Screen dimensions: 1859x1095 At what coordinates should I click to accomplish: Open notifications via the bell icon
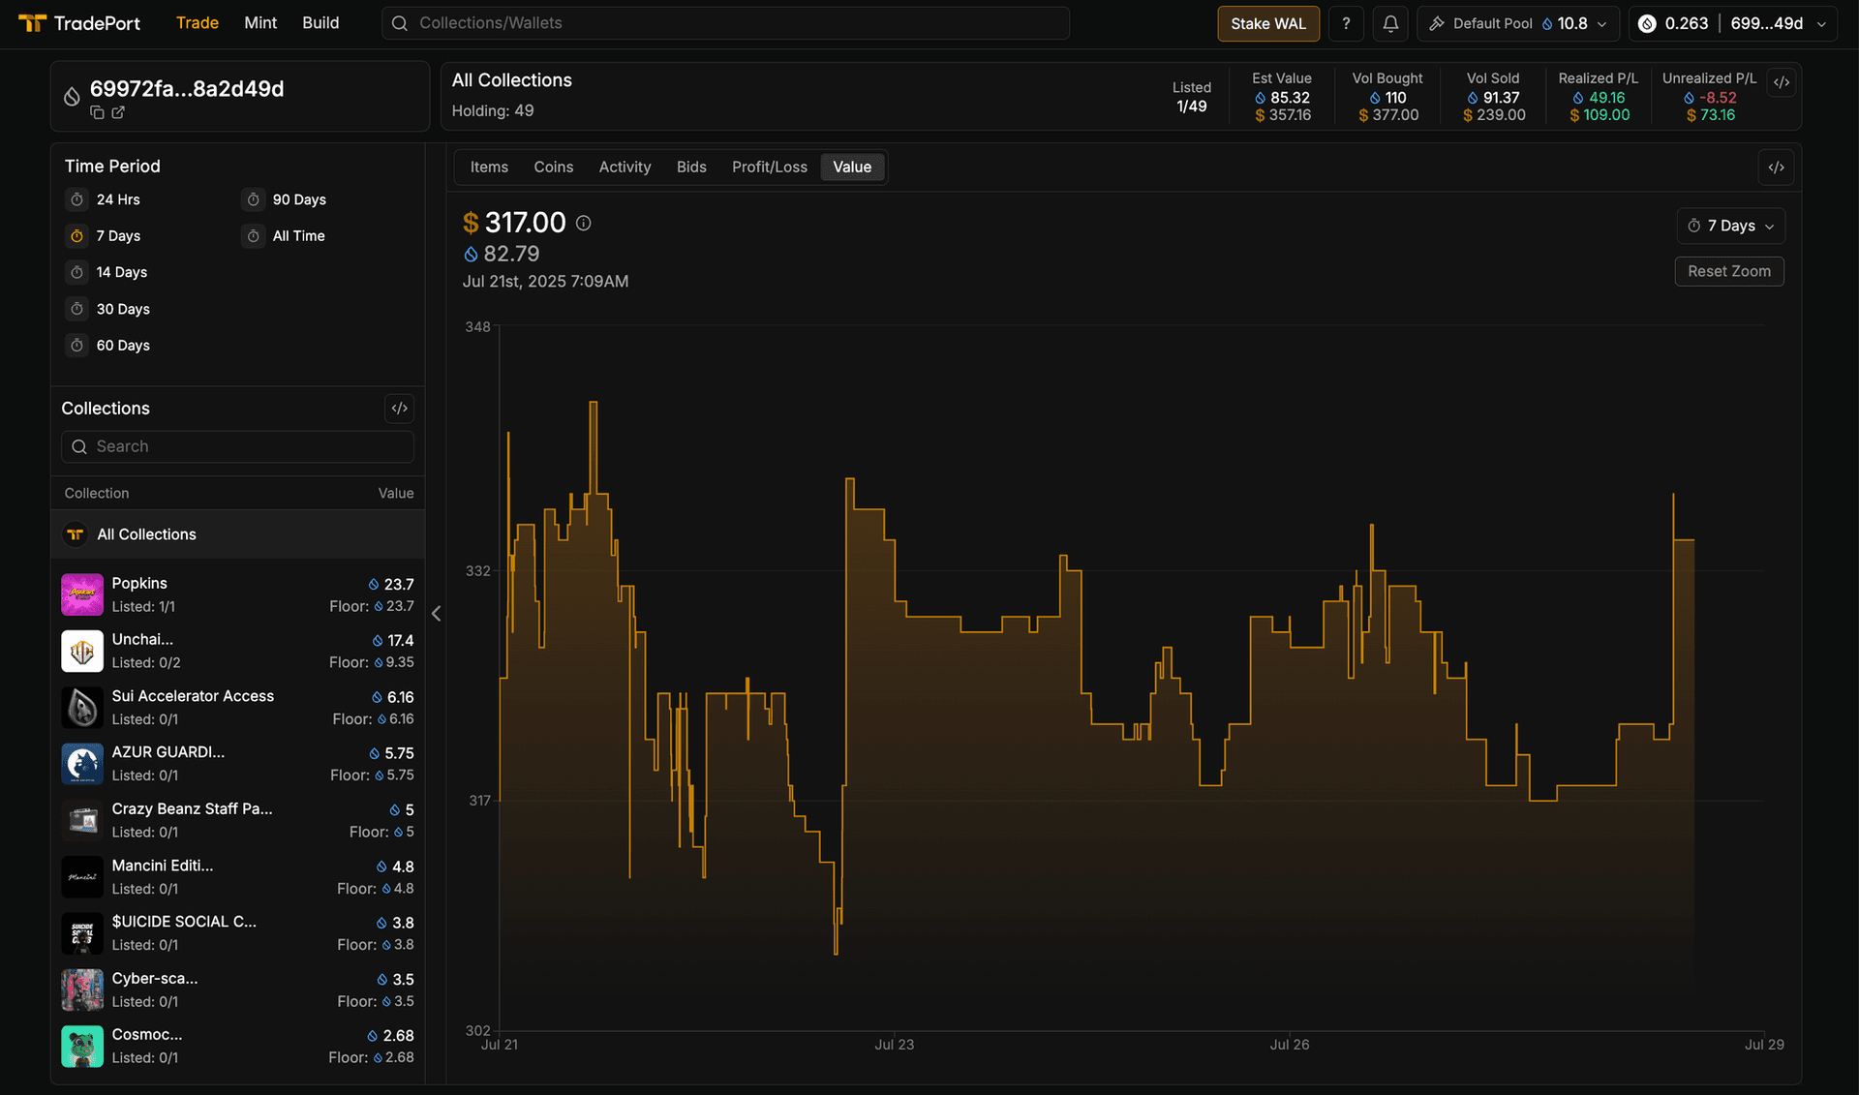click(1390, 22)
